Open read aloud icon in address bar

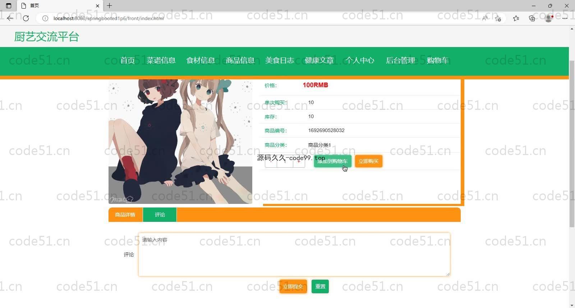click(x=485, y=18)
